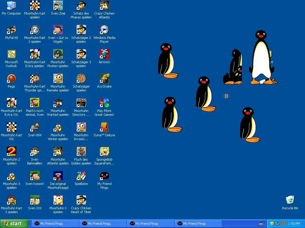This screenshot has width=305, height=228.
Task: Open the Windows start menu
Action: point(14,224)
